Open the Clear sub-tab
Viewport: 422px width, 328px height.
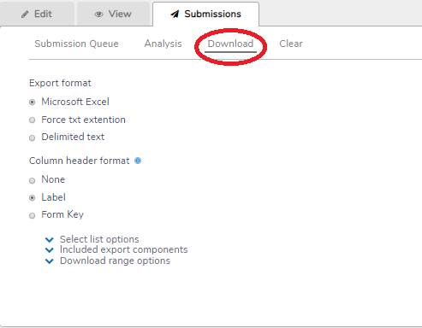tap(291, 44)
